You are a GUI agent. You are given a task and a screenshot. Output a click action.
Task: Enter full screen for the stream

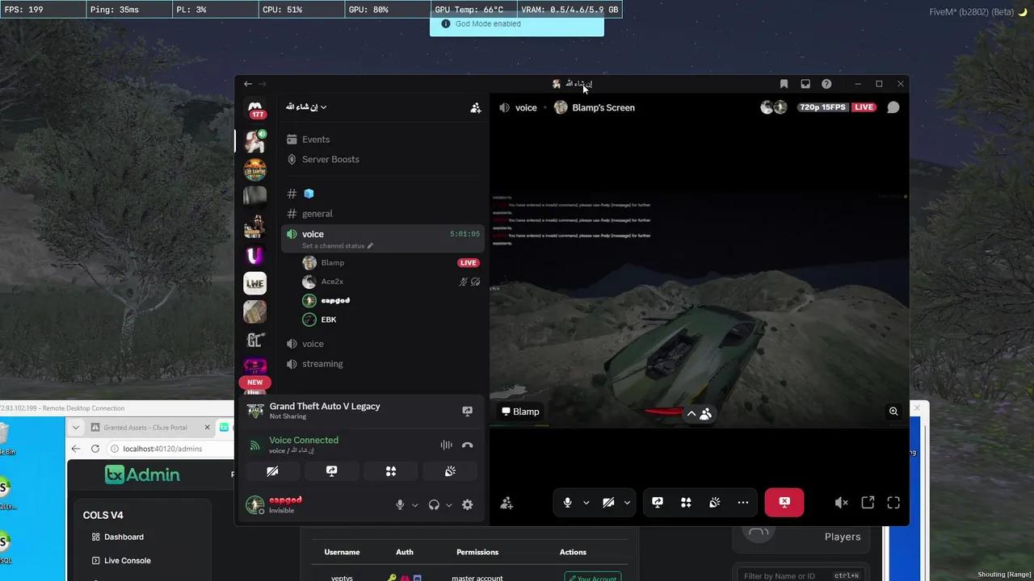(893, 503)
